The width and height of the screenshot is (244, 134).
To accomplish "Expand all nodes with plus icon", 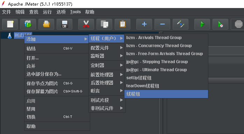I will (144, 24).
